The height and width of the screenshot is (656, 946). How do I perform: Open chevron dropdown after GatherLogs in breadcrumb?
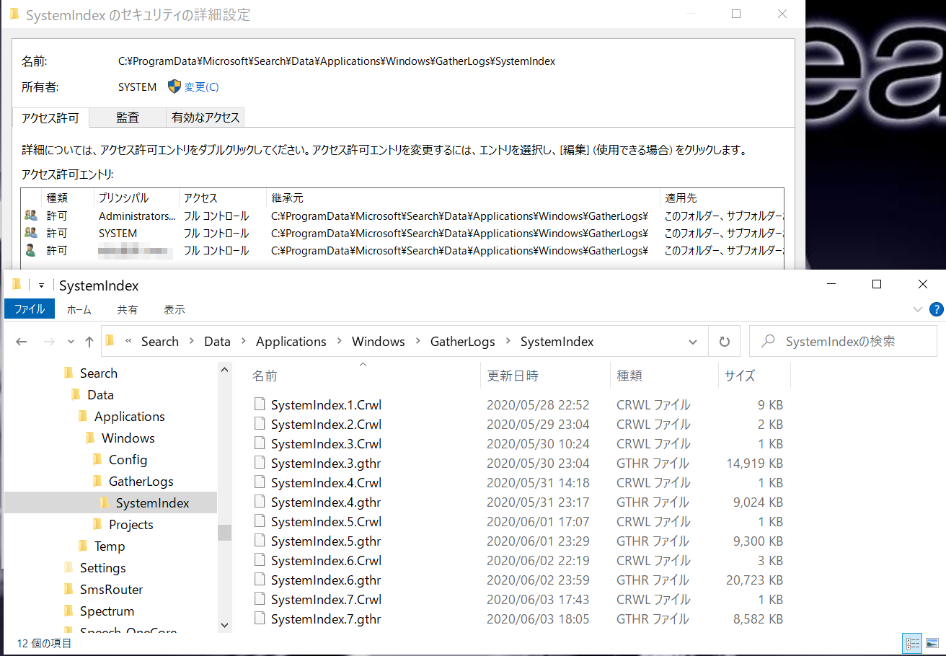[x=508, y=342]
